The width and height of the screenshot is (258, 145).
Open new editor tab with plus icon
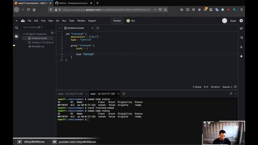[98, 28]
